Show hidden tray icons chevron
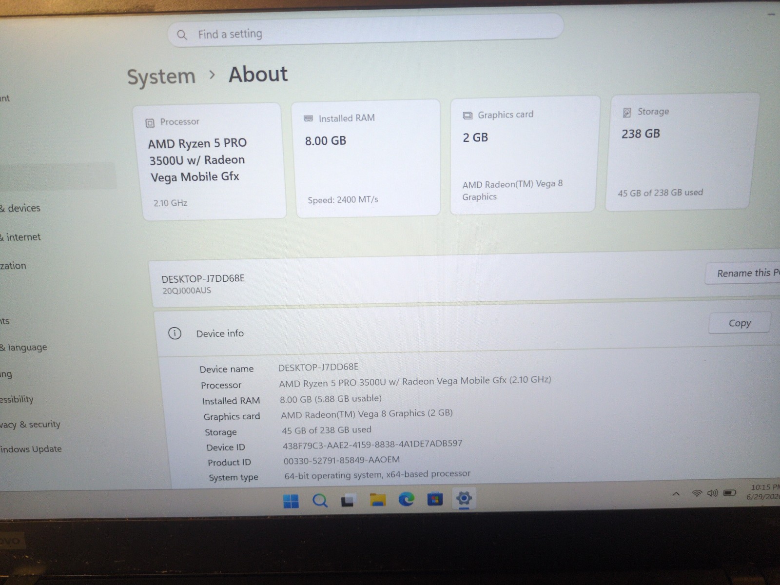Viewport: 780px width, 585px height. click(x=676, y=494)
